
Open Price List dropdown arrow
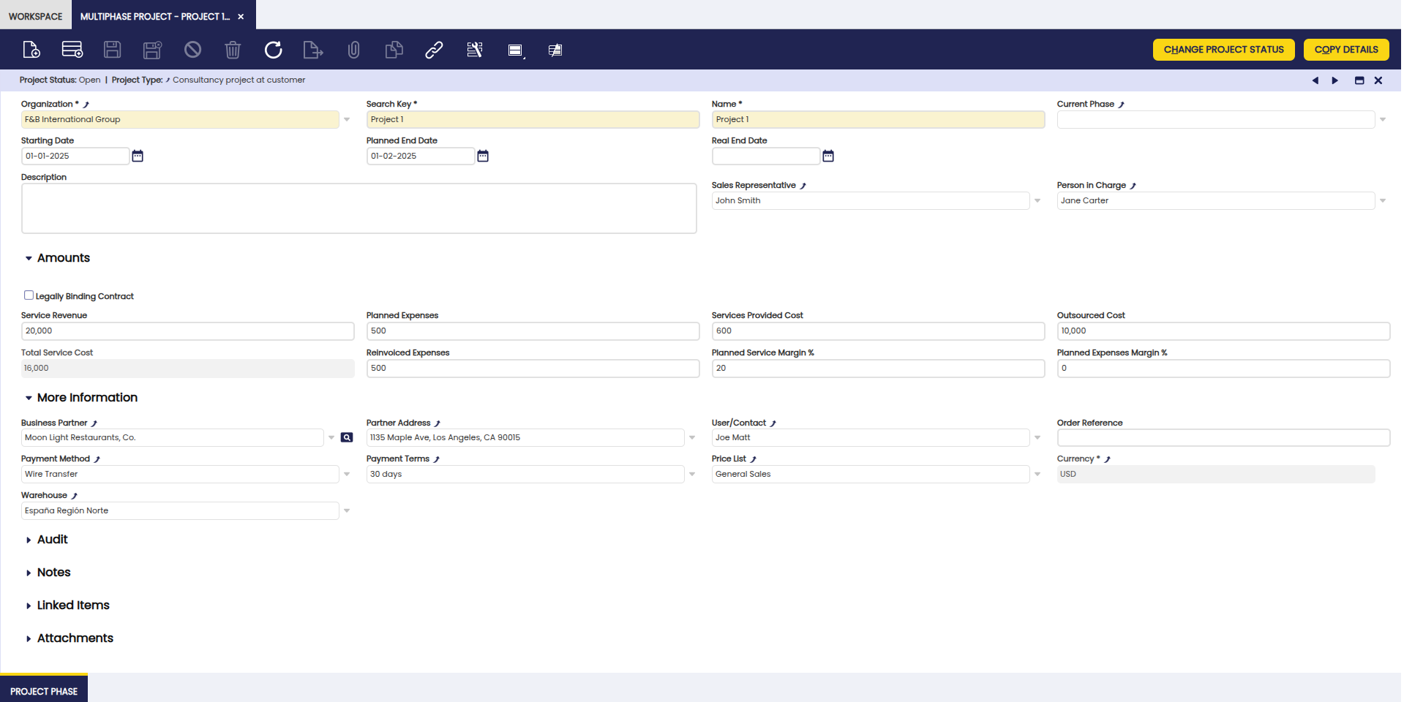click(1037, 474)
